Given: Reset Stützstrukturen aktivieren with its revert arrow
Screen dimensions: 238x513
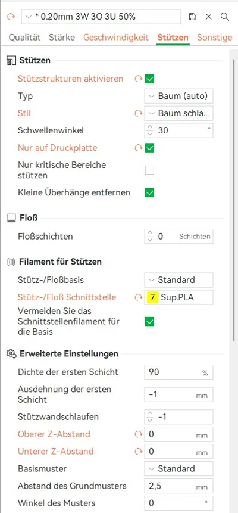Looking at the screenshot, I should [x=139, y=79].
